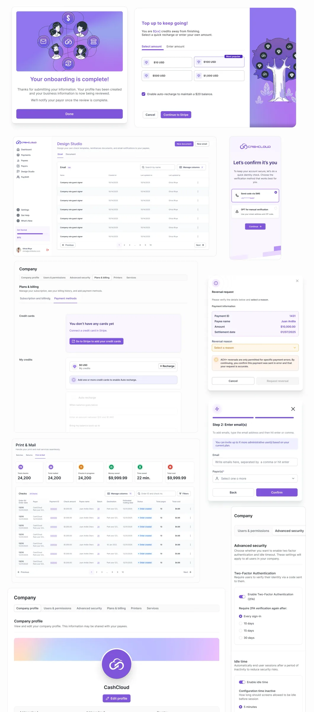Toggle the auto-recharge $20 balance checkbox
This screenshot has height=712, width=314.
tap(143, 94)
